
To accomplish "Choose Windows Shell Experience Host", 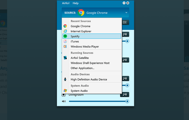I will point(92,63).
